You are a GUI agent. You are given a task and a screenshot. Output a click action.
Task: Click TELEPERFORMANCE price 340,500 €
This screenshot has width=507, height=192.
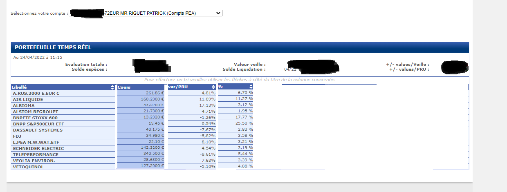point(153,154)
